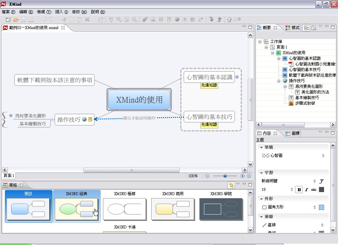Viewport: 338px width, 245px height.
Task: Toggle the link-with-editor icon in 風格 panel
Action: (x=231, y=185)
